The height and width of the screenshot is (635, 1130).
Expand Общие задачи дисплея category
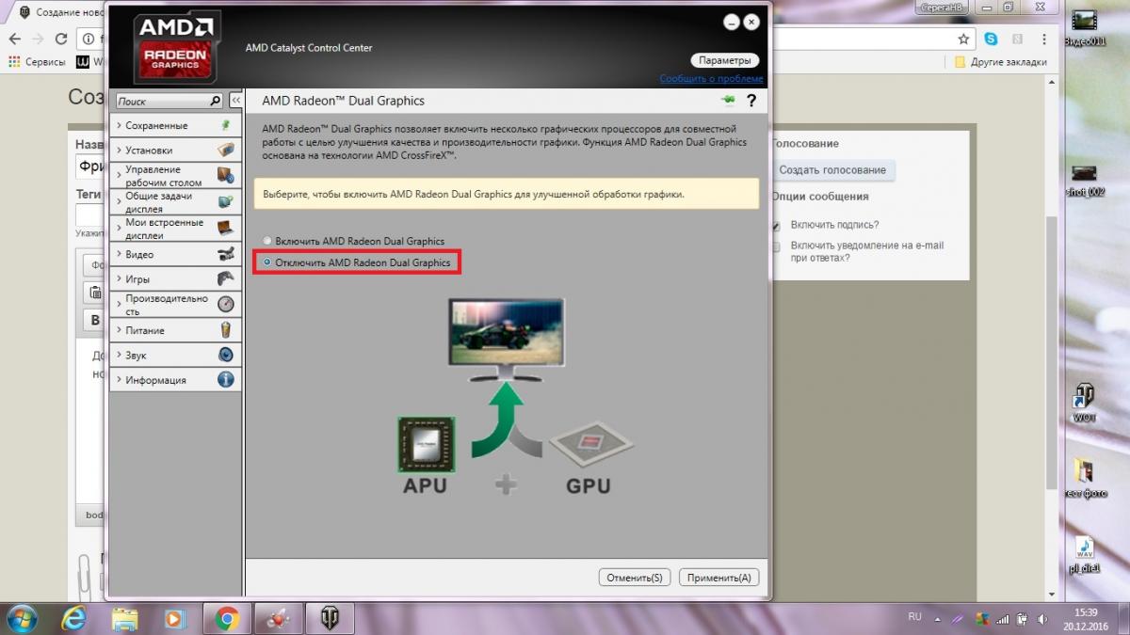click(175, 201)
